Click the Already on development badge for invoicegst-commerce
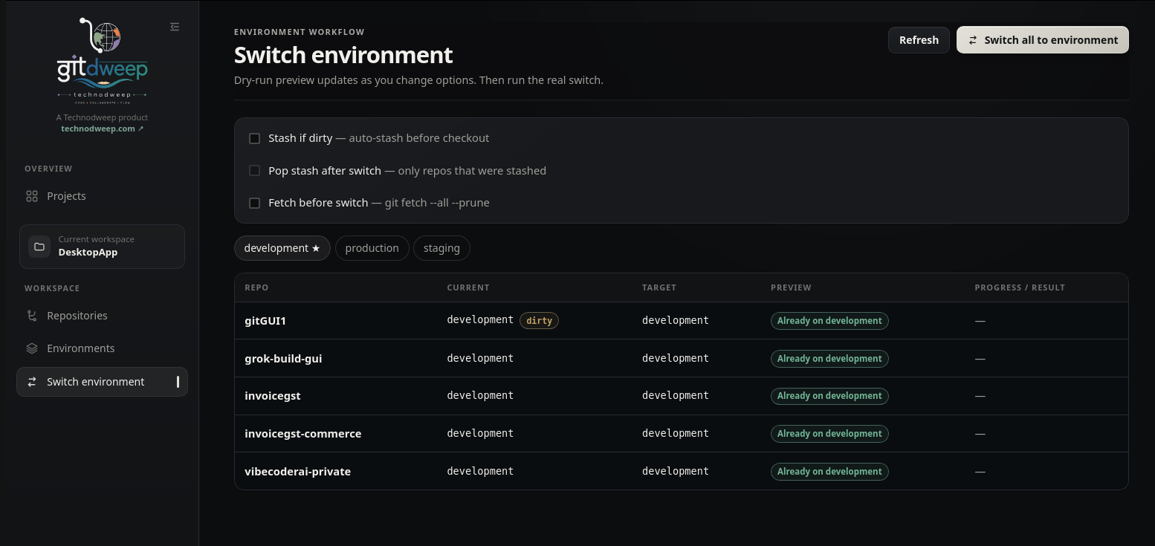The width and height of the screenshot is (1155, 546). 829,434
